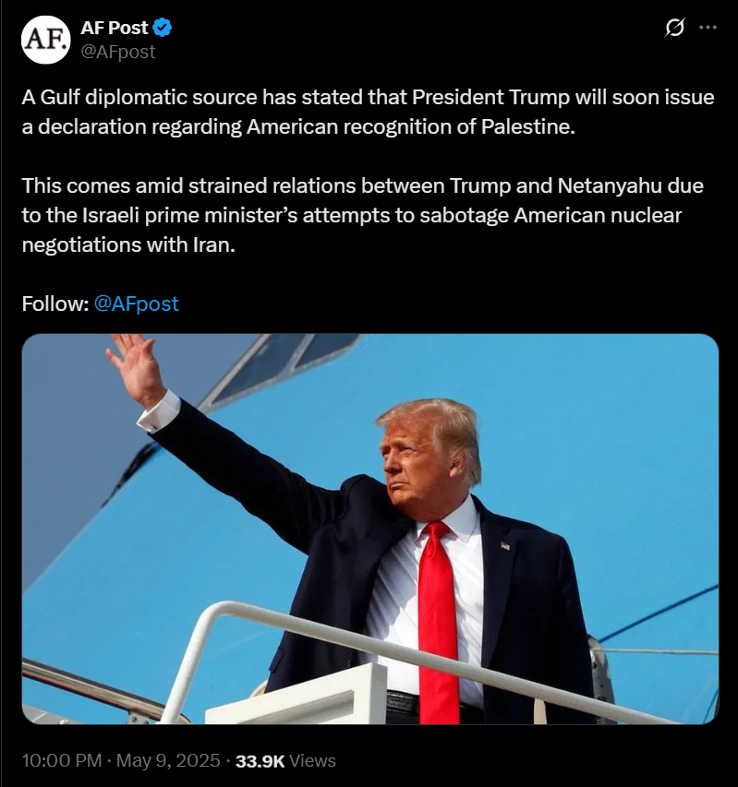Open the three-dot more options menu
This screenshot has height=787, width=738.
[x=708, y=27]
